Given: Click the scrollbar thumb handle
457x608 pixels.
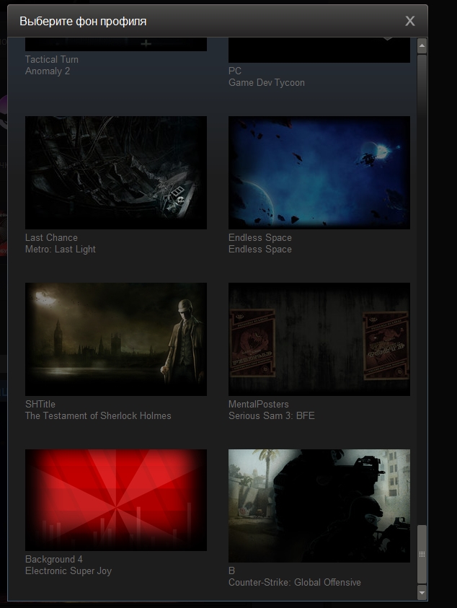Looking at the screenshot, I should (422, 555).
